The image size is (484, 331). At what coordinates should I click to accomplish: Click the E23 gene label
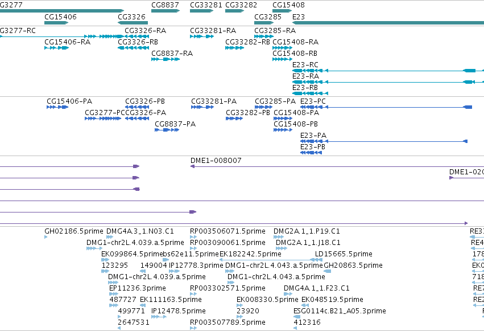click(299, 17)
